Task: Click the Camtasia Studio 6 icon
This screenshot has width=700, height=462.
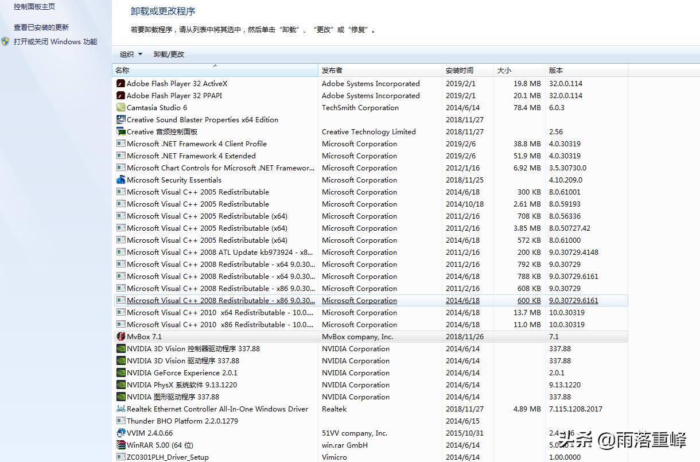Action: click(120, 107)
